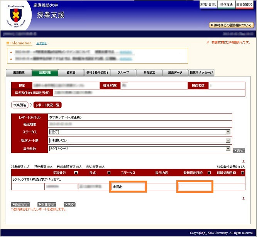The height and width of the screenshot is (237, 257).
Task: Sort by 学籍番号 using the triangle icon
Action: [x=76, y=173]
